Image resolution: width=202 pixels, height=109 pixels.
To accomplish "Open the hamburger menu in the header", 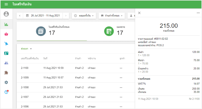I will 6,4.
